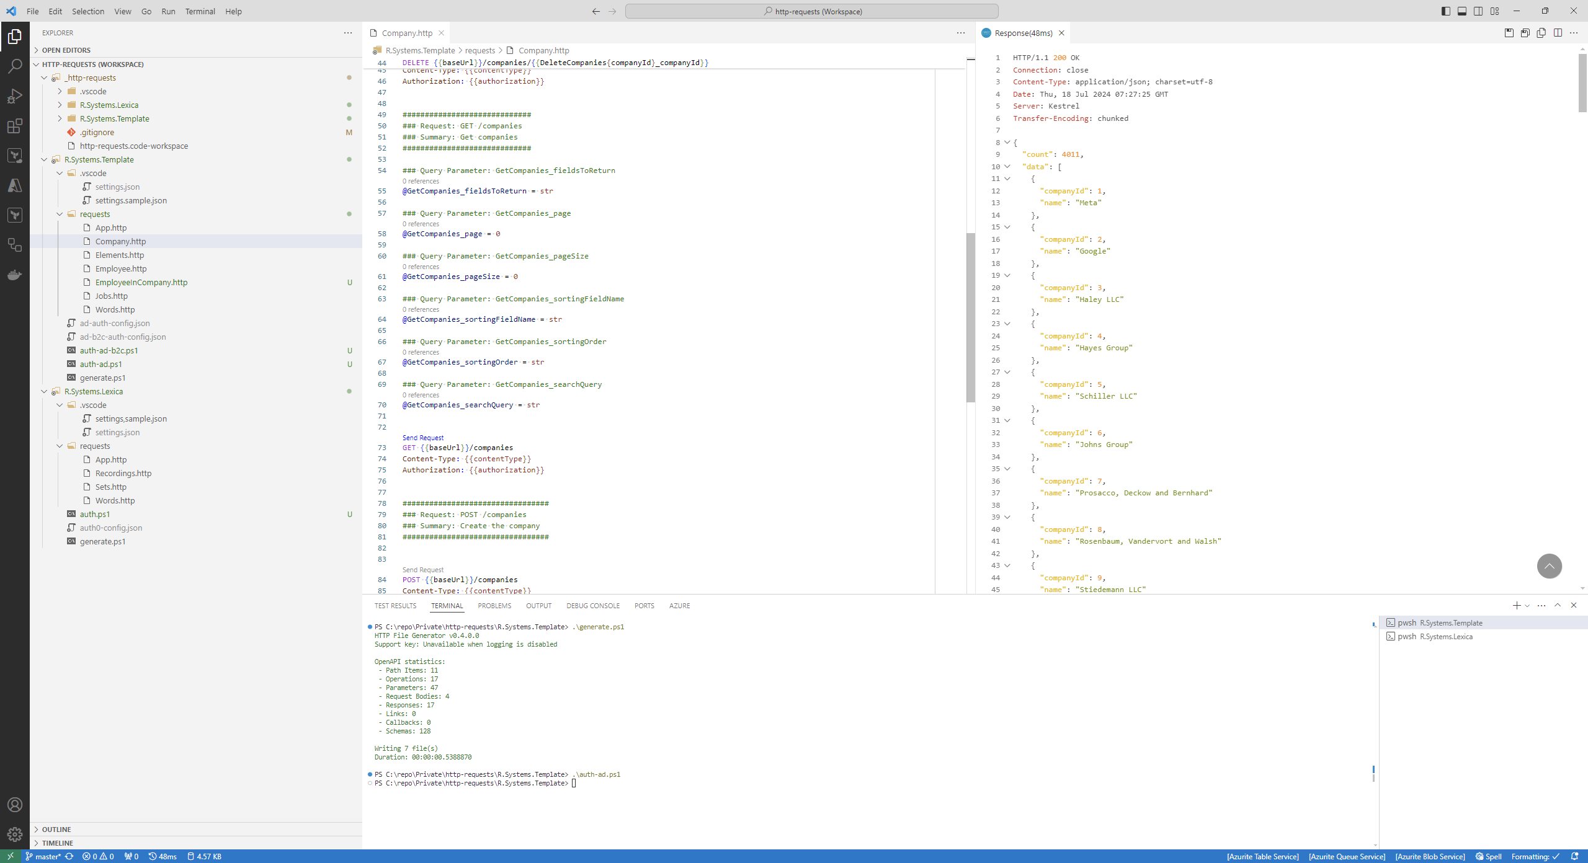This screenshot has height=863, width=1588.
Task: Collapse JSON object at response line 8
Action: [x=1007, y=143]
